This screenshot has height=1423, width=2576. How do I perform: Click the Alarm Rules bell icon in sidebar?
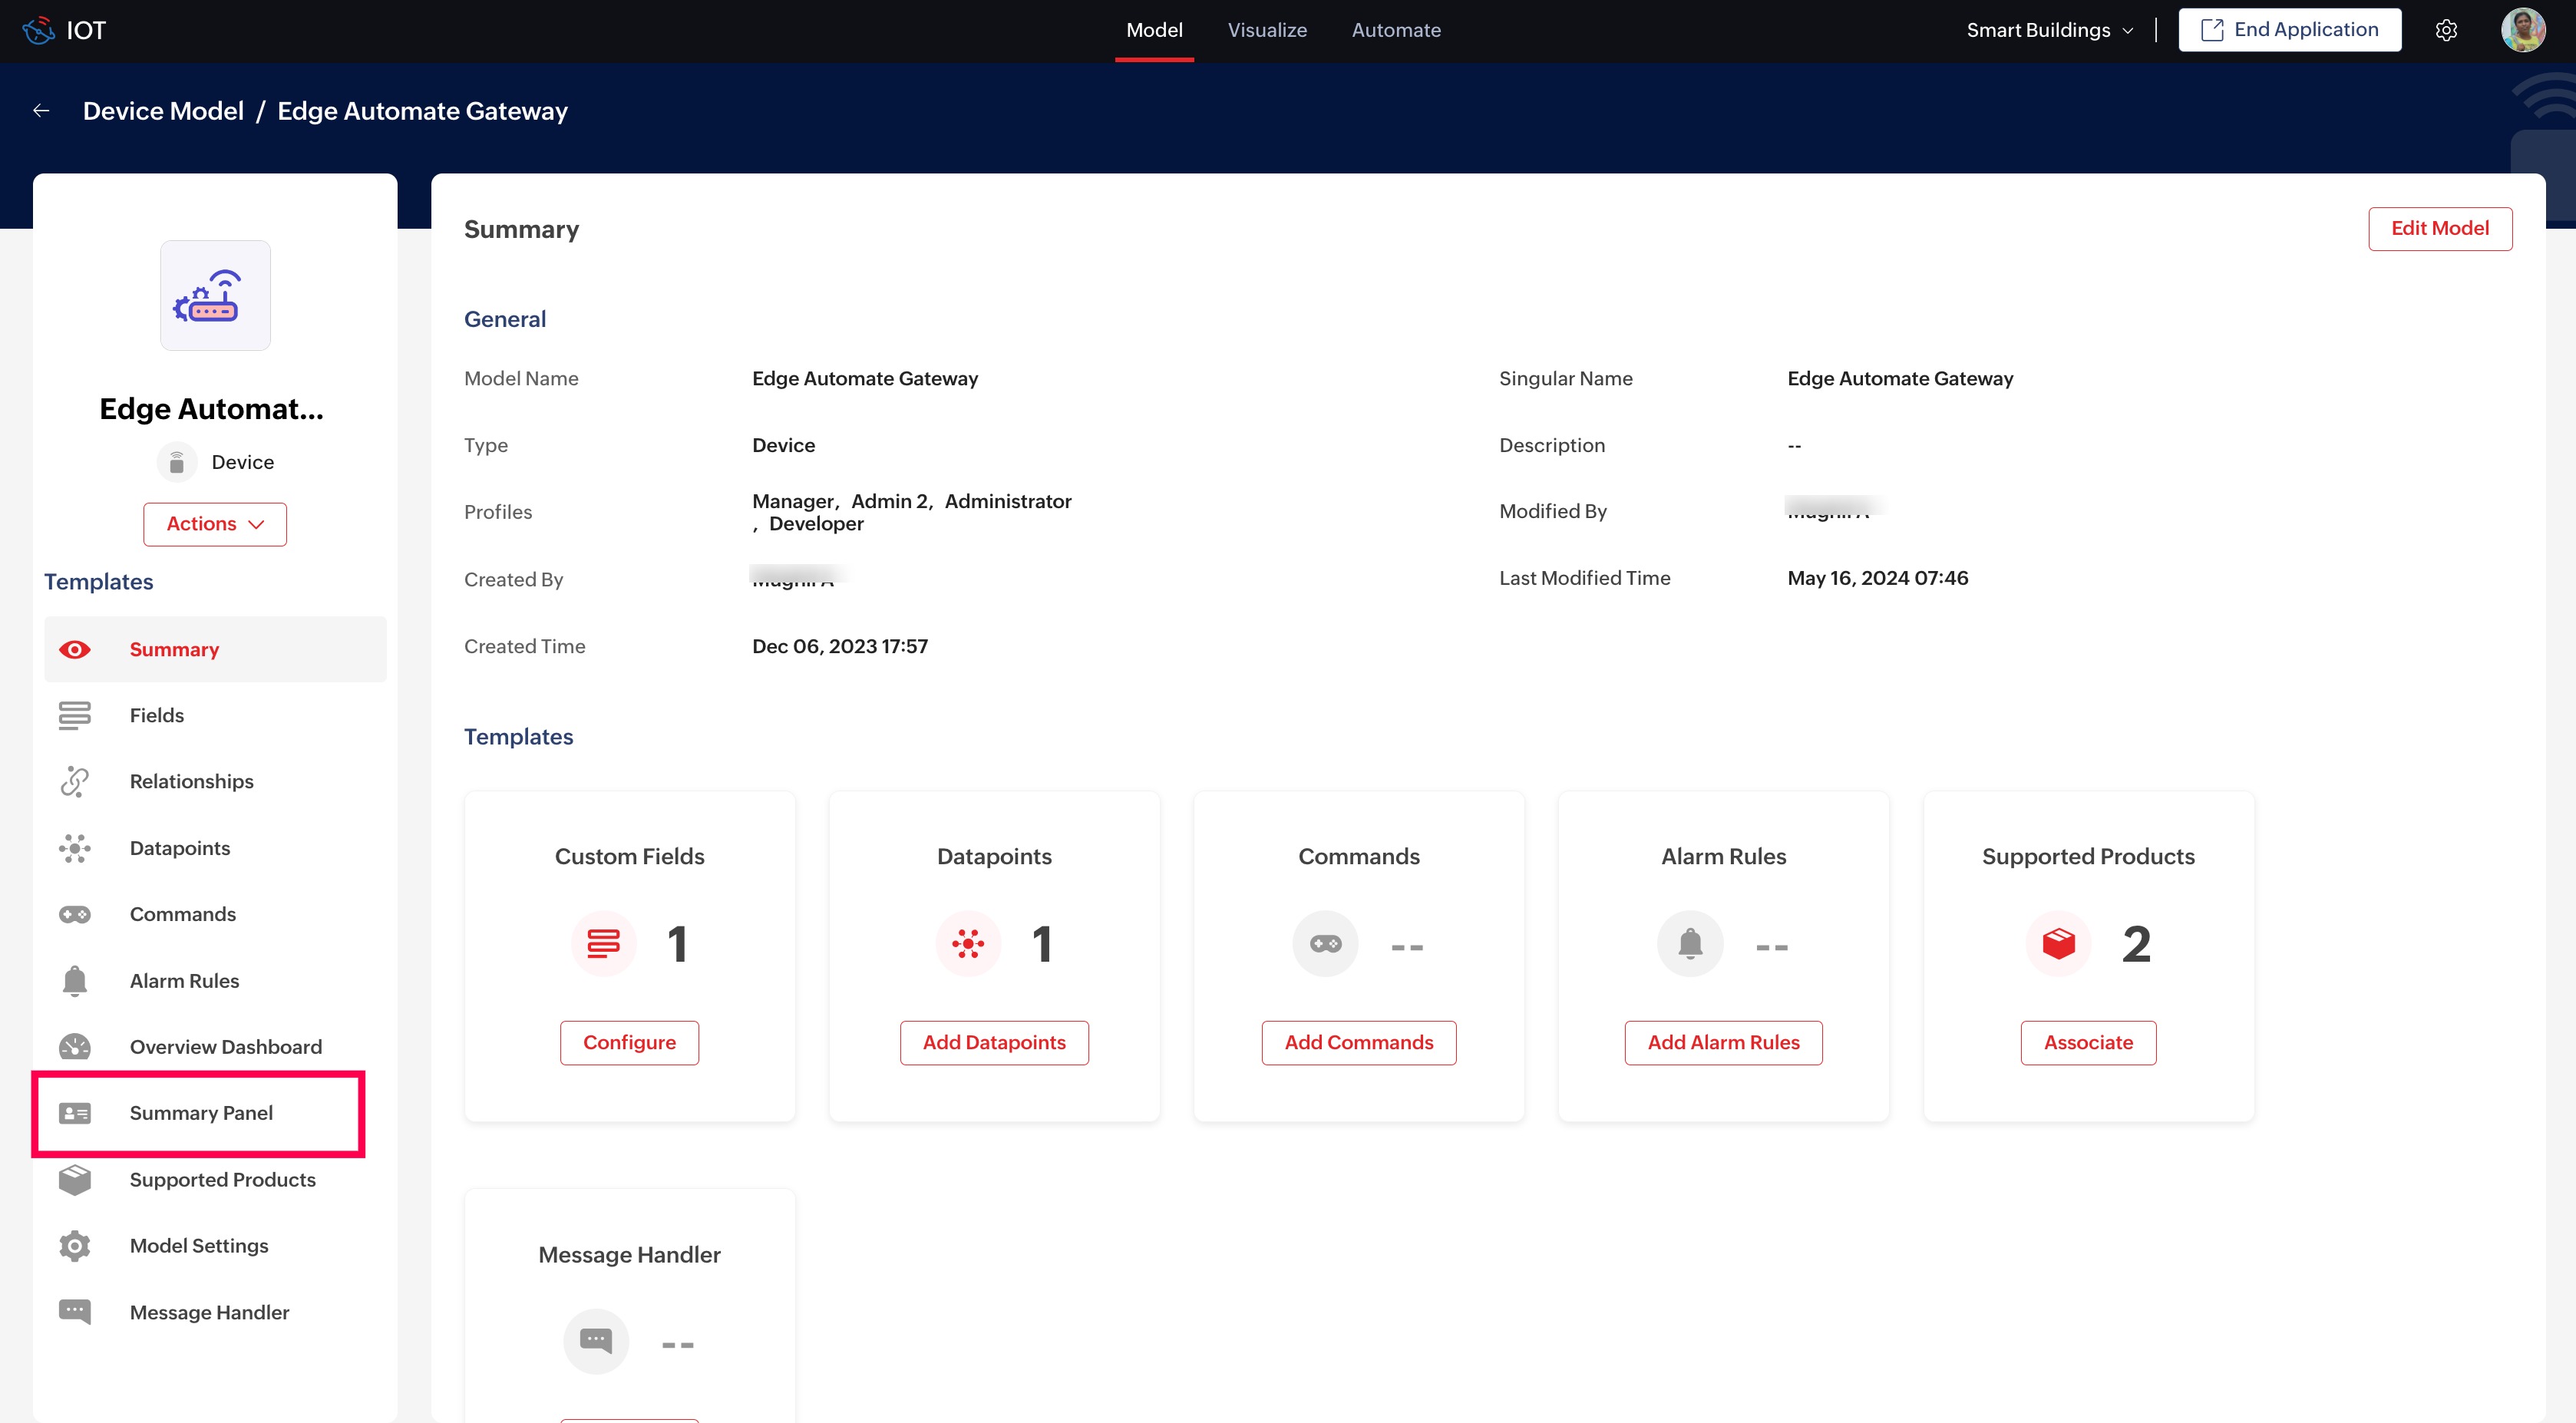click(74, 981)
